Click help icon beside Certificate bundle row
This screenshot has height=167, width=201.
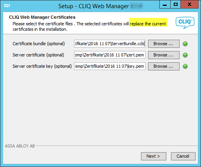[x=185, y=44]
